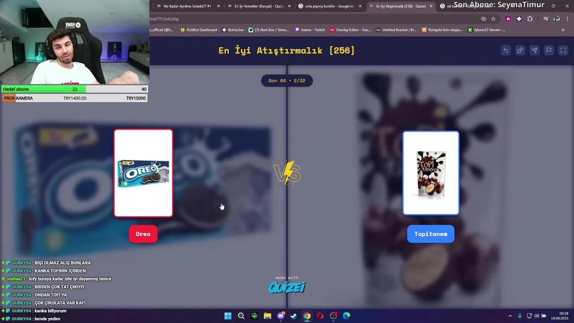Open the '(7) Alert Box / Strea...' bookmark
The height and width of the screenshot is (323, 574).
point(269,30)
